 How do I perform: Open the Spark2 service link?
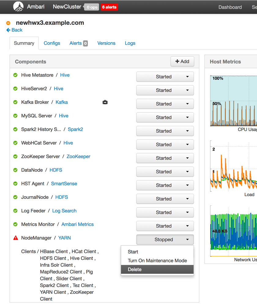[75, 129]
